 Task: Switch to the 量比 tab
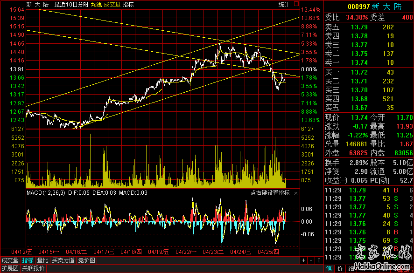click(x=42, y=260)
